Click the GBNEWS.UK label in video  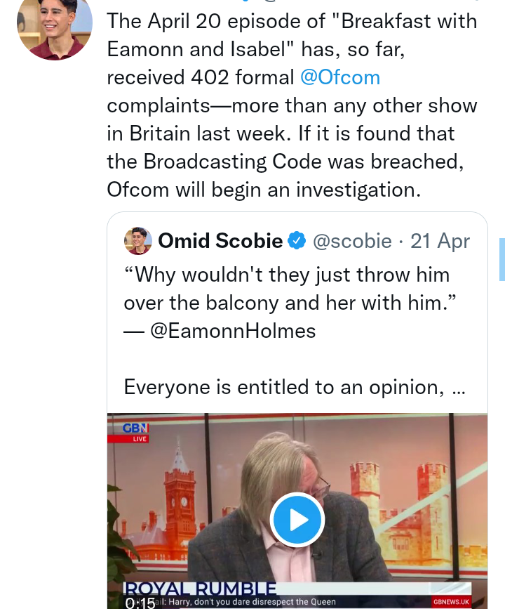pos(450,602)
